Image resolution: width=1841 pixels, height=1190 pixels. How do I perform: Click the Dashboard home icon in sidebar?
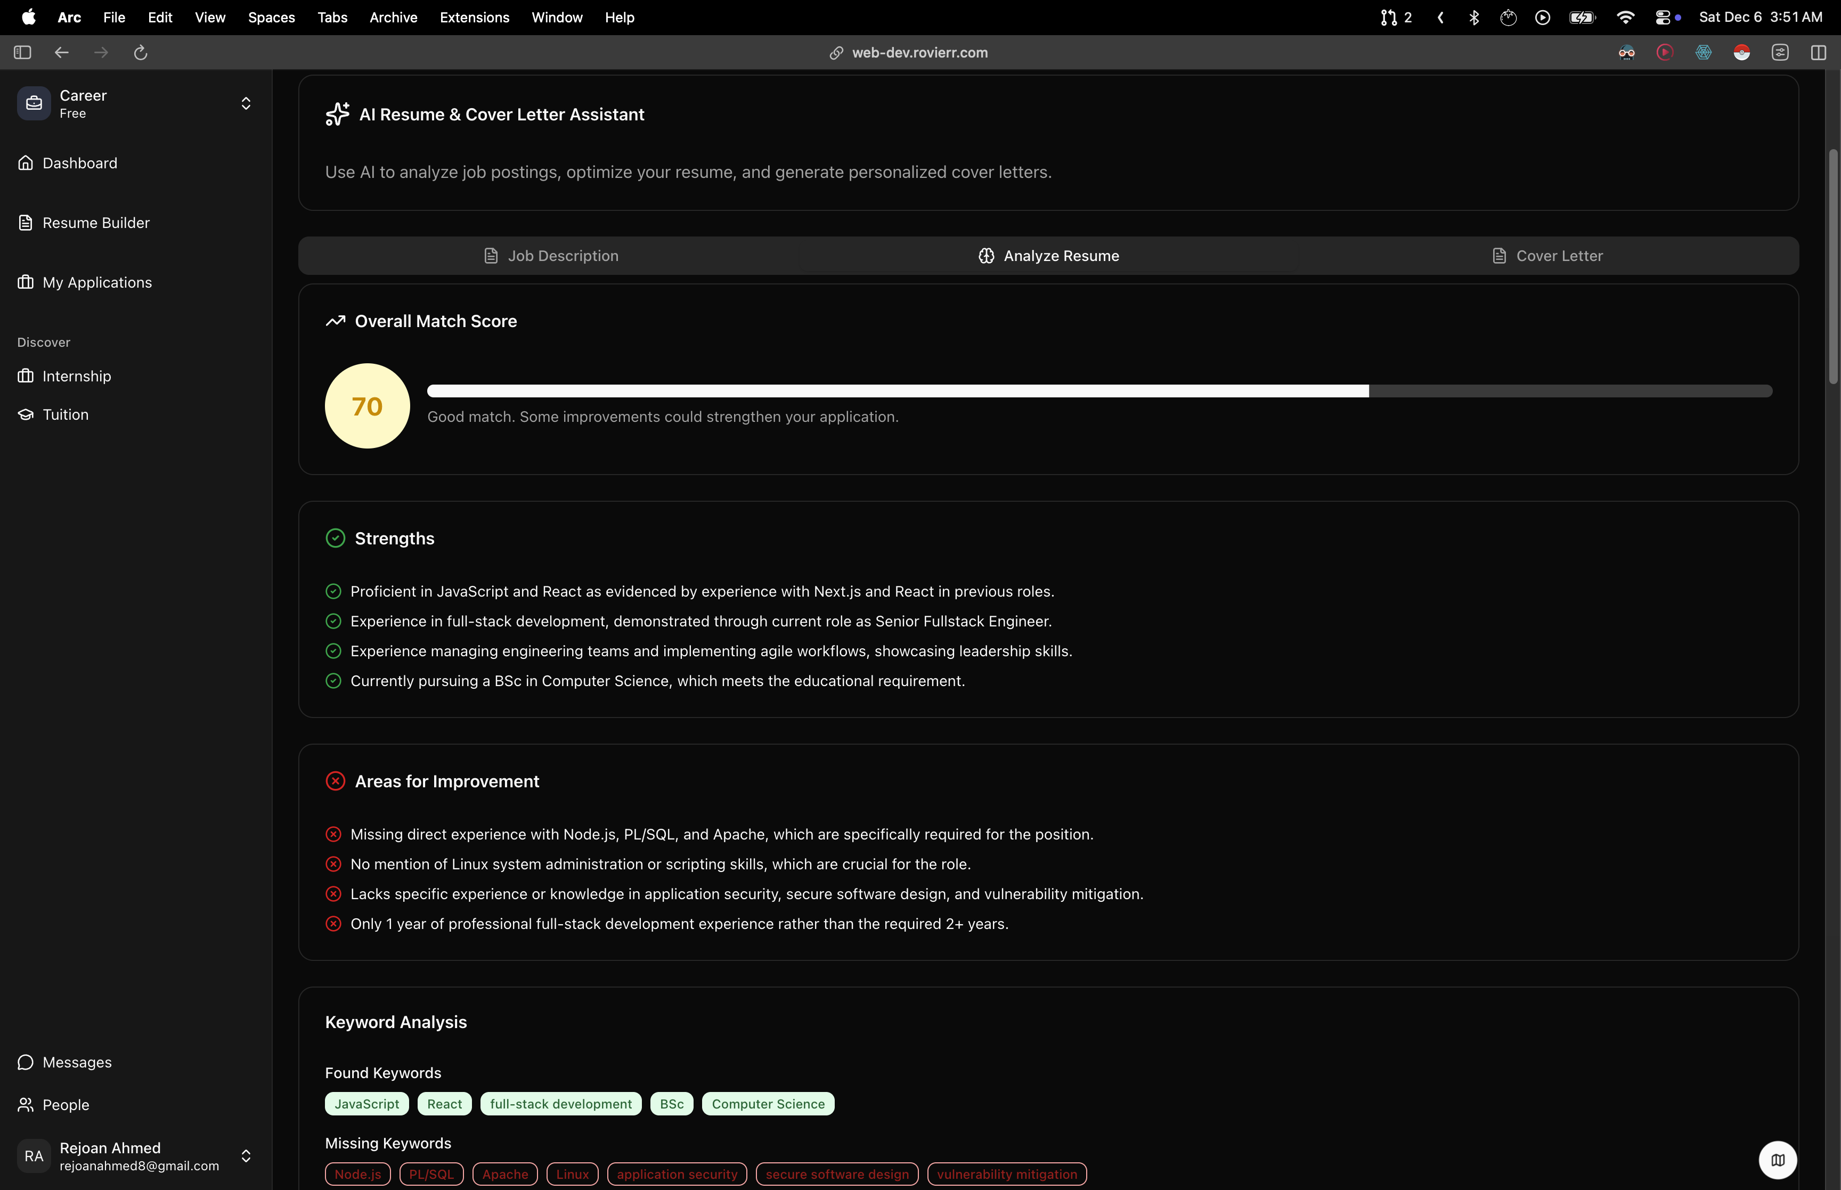[26, 163]
